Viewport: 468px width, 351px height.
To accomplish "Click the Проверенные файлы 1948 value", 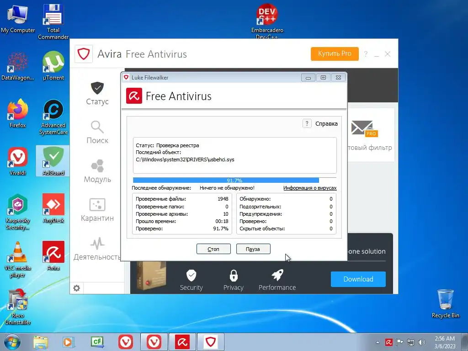I will (223, 199).
